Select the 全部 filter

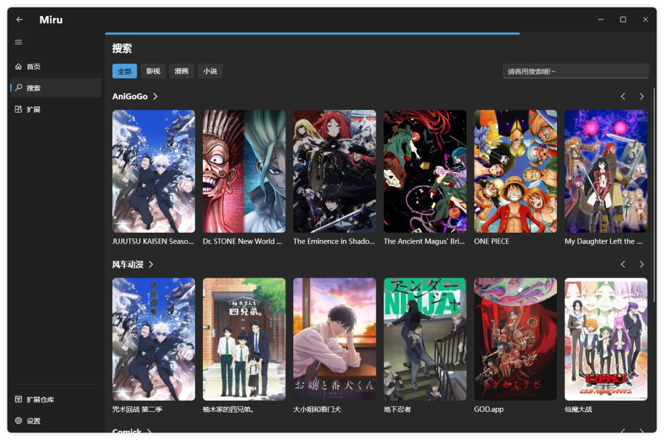(x=124, y=71)
